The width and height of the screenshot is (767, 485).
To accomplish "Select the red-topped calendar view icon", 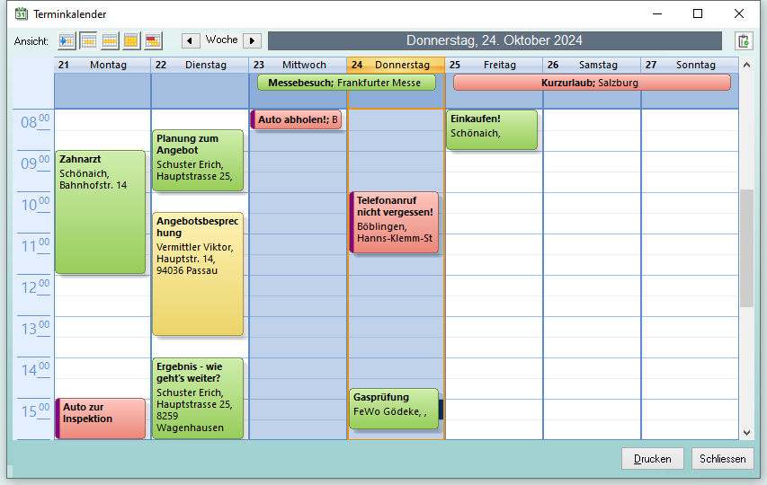I will click(x=153, y=40).
